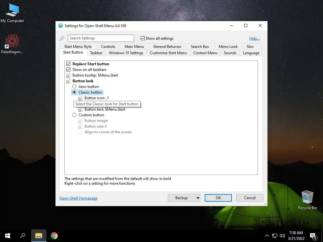Image resolution: width=323 pixels, height=242 pixels.
Task: Switch to the Language tab
Action: (251, 53)
